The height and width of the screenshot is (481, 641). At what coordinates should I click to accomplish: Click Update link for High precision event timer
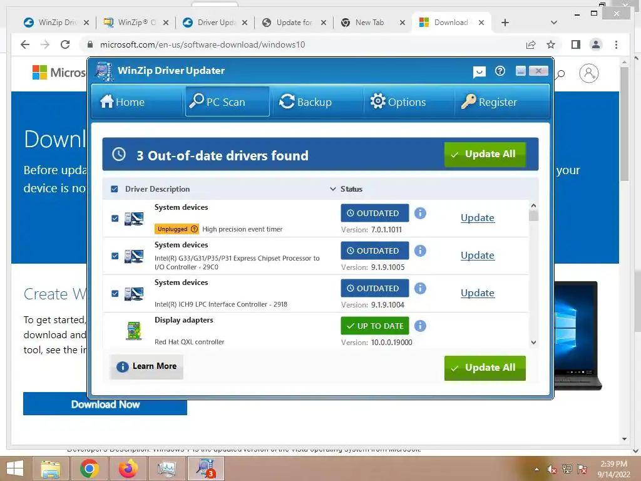point(478,217)
